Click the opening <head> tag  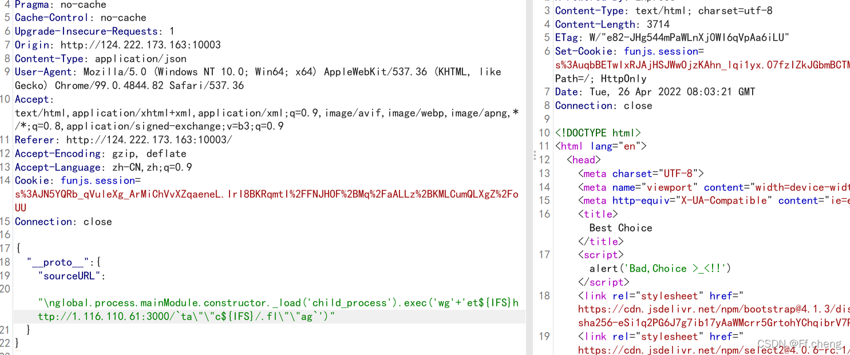pos(584,160)
